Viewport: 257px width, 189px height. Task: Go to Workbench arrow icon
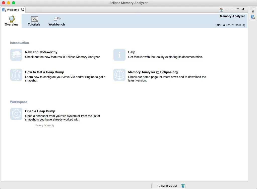click(57, 19)
